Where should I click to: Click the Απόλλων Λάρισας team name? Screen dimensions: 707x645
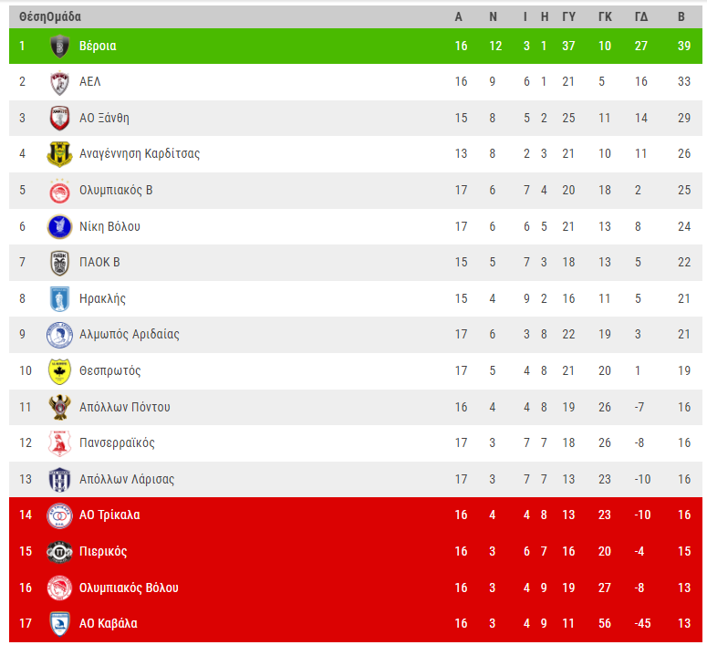coord(127,479)
